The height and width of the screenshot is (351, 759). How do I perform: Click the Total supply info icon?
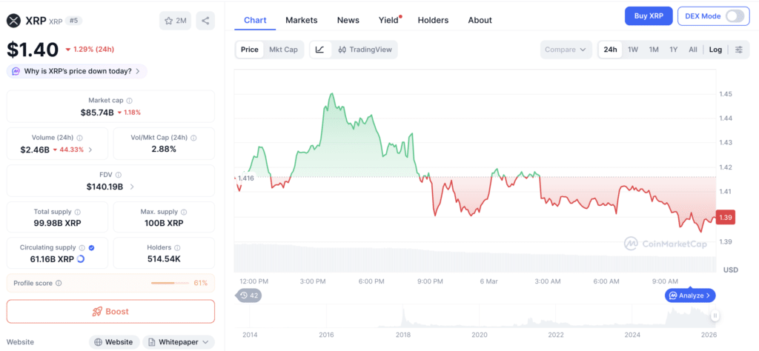pos(78,212)
